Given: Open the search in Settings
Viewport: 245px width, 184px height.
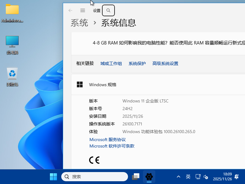Looking at the screenshot, I should coord(108,10).
